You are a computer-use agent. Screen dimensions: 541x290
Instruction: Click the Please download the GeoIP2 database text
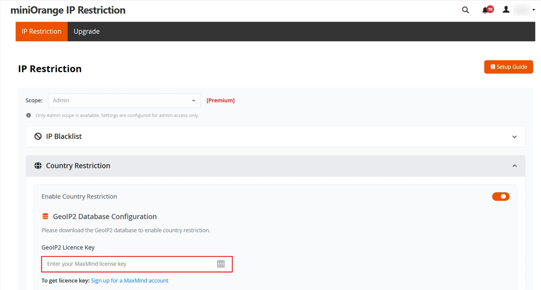(126, 230)
